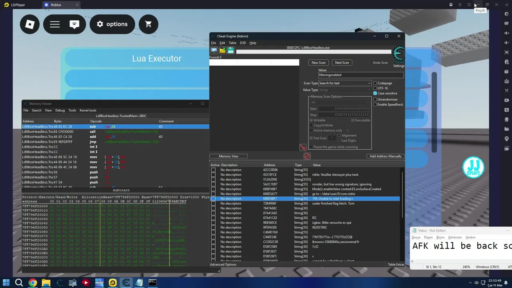
Task: Open Cheat Engine Settings logo
Action: (x=398, y=55)
